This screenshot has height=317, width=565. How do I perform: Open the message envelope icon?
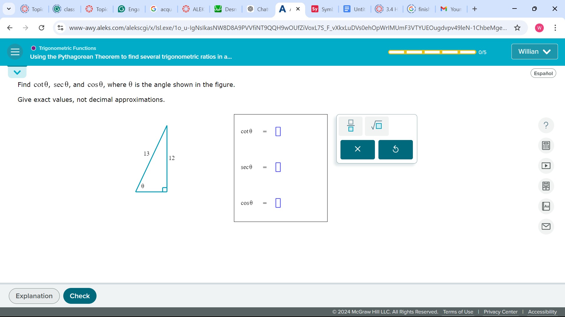tap(546, 227)
